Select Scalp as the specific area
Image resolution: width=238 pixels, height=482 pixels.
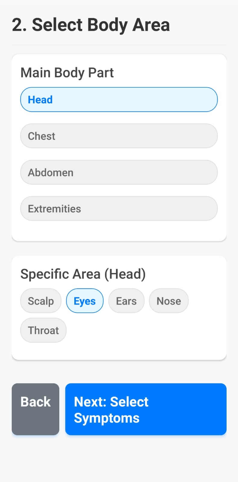point(41,300)
